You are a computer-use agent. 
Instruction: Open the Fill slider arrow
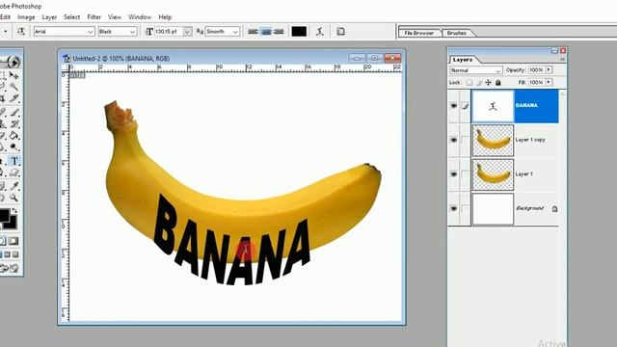point(549,82)
